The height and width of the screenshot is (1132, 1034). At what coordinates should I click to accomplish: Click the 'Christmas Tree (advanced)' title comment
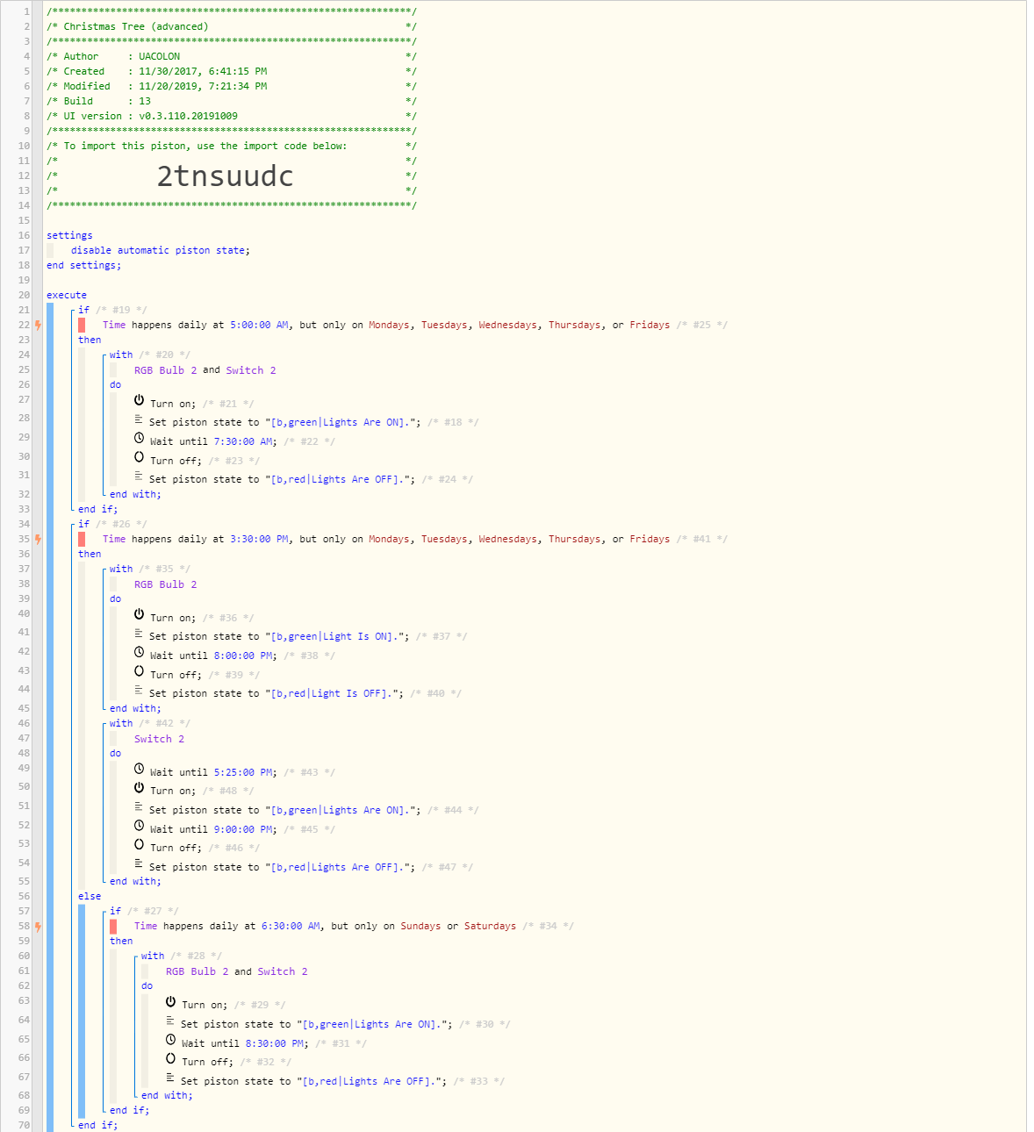(136, 26)
